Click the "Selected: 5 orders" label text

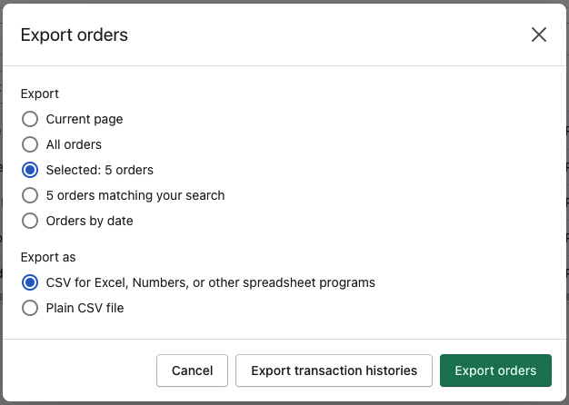(x=100, y=170)
